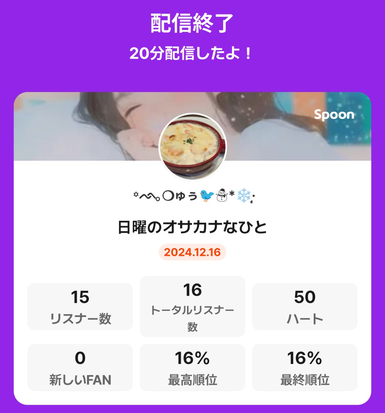Screen dimensions: 385x413
Task: Click the Spoon logo on the banner
Action: 334,115
